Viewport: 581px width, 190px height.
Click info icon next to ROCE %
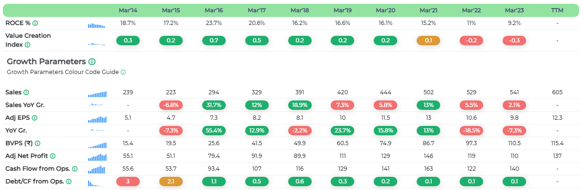(35, 23)
